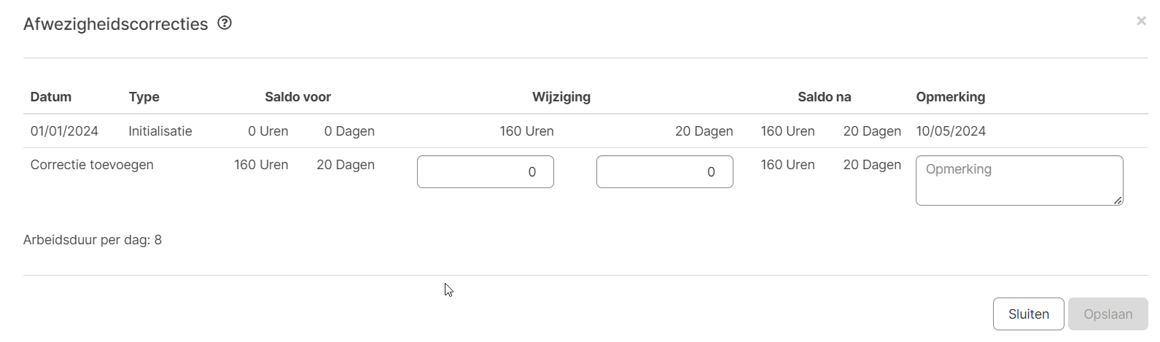
Task: Select the Type column header
Action: click(x=144, y=97)
